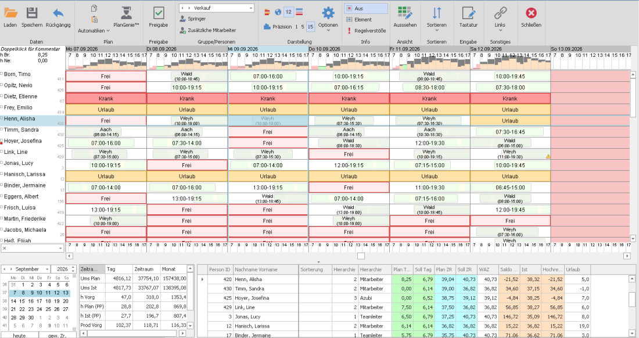Open Krank shift of Dietz on Monday
639x338 pixels.
[x=106, y=99]
